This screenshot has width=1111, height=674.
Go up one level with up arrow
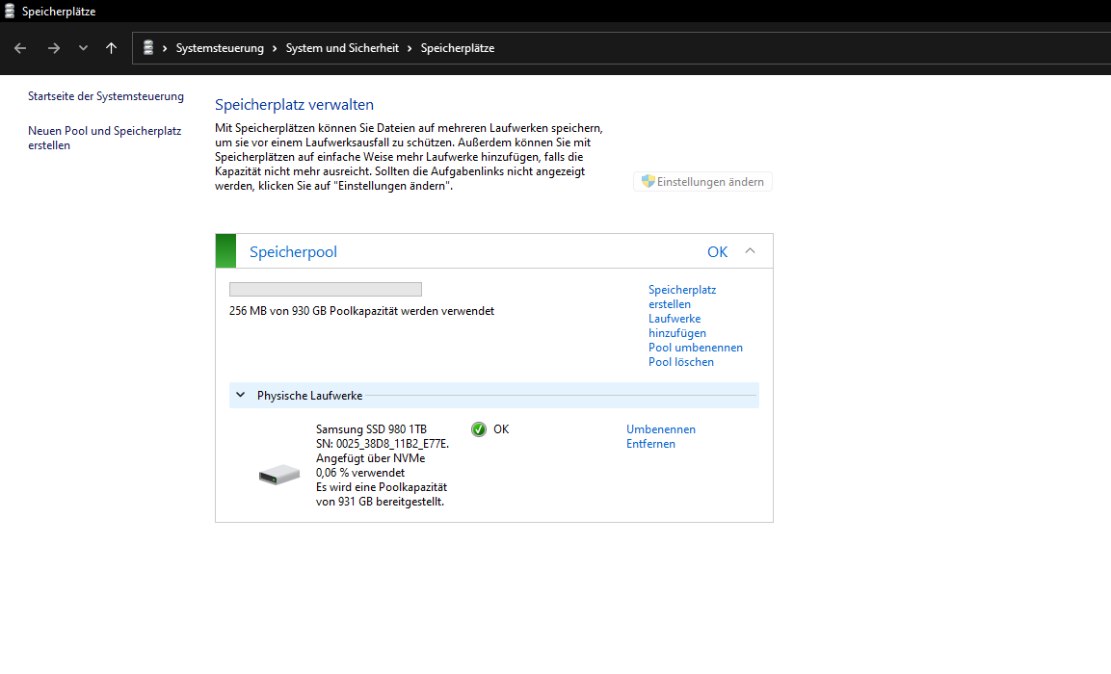pyautogui.click(x=111, y=48)
